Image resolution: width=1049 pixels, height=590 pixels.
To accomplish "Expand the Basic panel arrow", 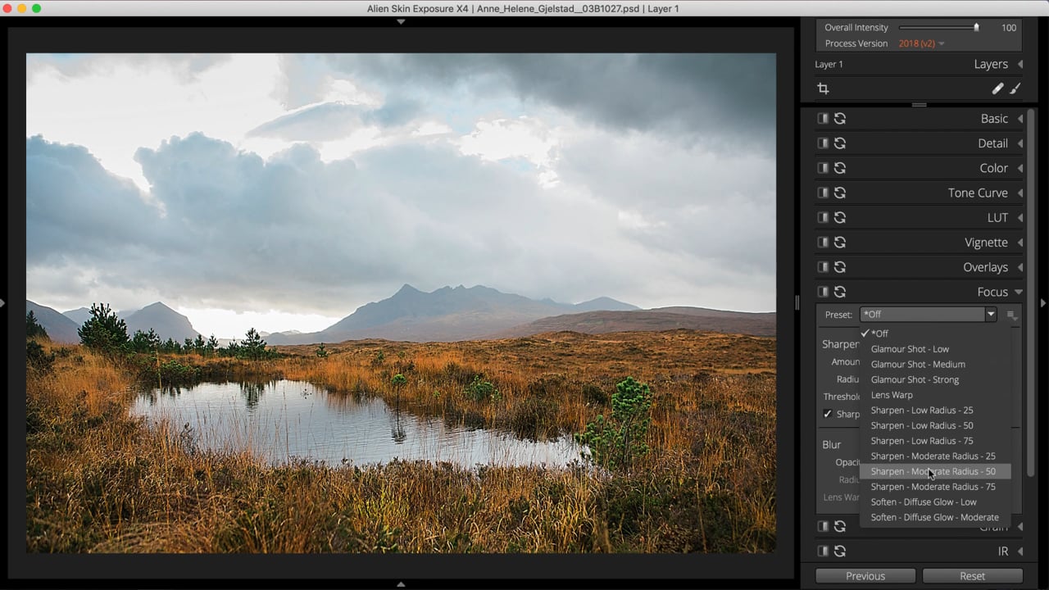I will click(1020, 119).
